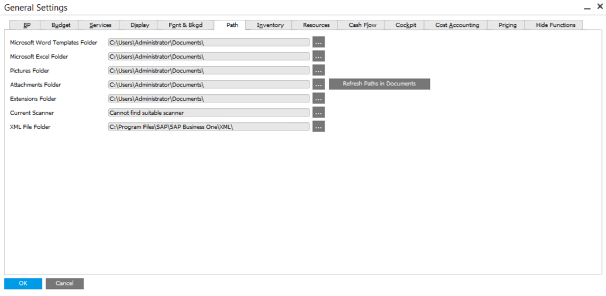
Task: Switch to the BP tab
Action: tap(27, 25)
